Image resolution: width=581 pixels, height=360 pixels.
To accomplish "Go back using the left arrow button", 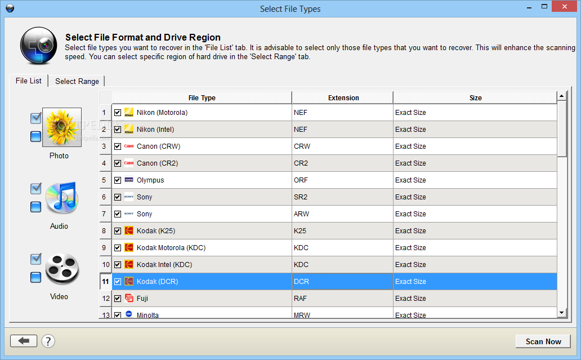I will [x=24, y=341].
